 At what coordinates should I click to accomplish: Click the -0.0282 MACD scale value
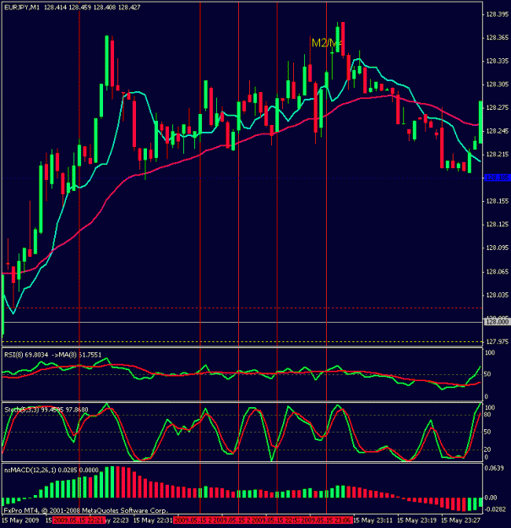click(496, 509)
